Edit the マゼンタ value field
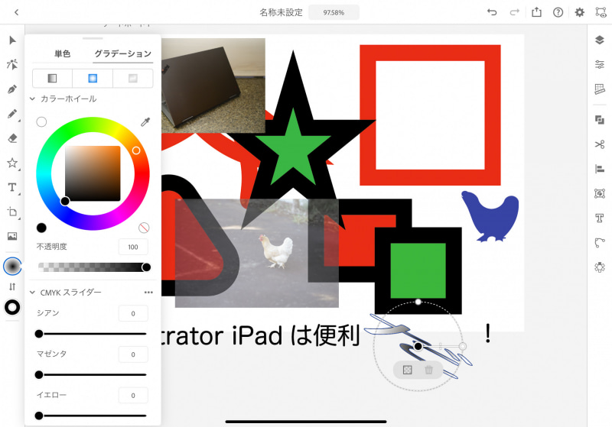This screenshot has width=612, height=427. pyautogui.click(x=133, y=354)
